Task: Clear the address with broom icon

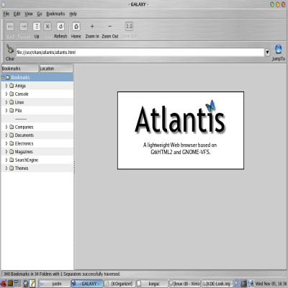Action: [x=10, y=49]
